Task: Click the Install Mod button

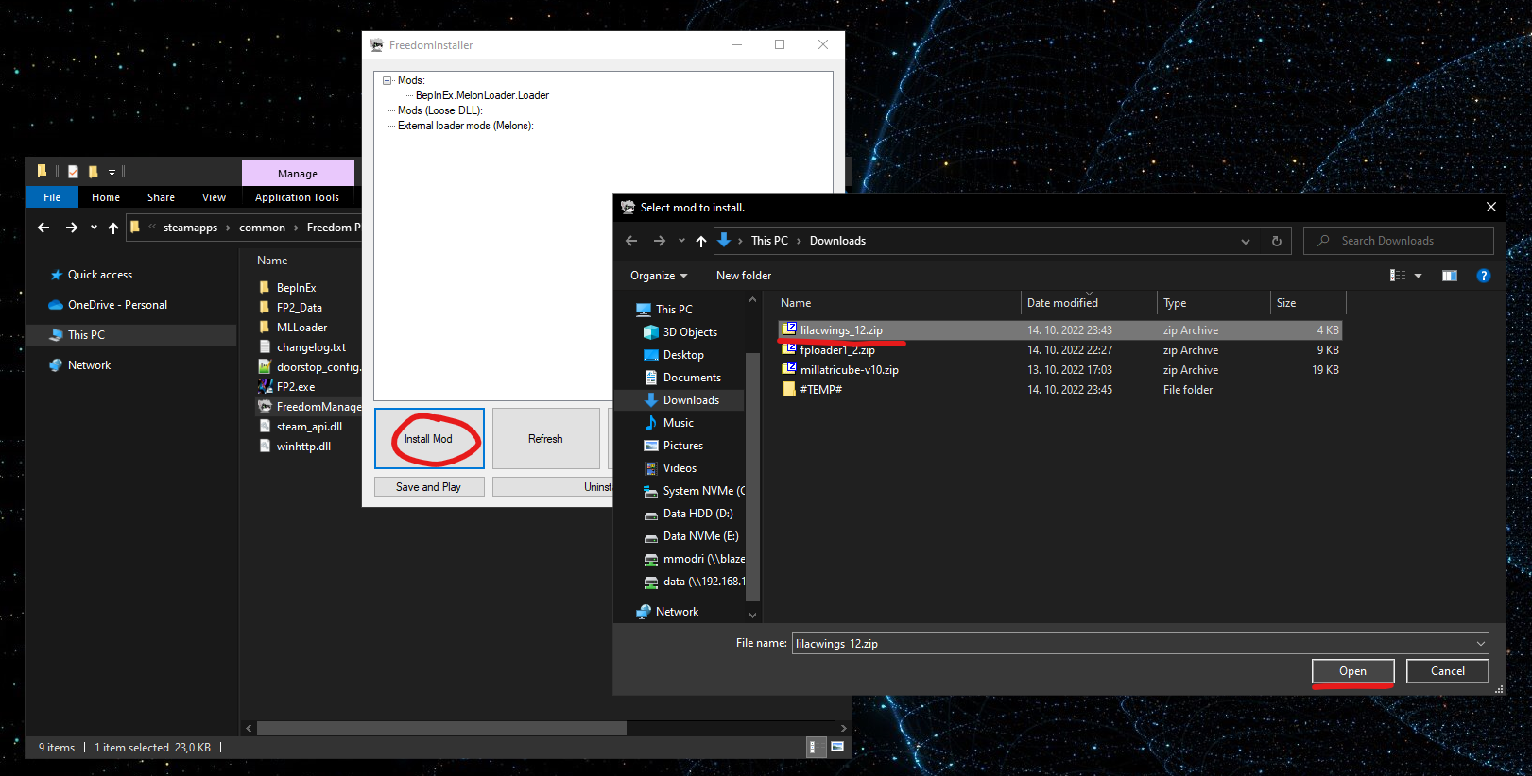Action: pos(429,439)
